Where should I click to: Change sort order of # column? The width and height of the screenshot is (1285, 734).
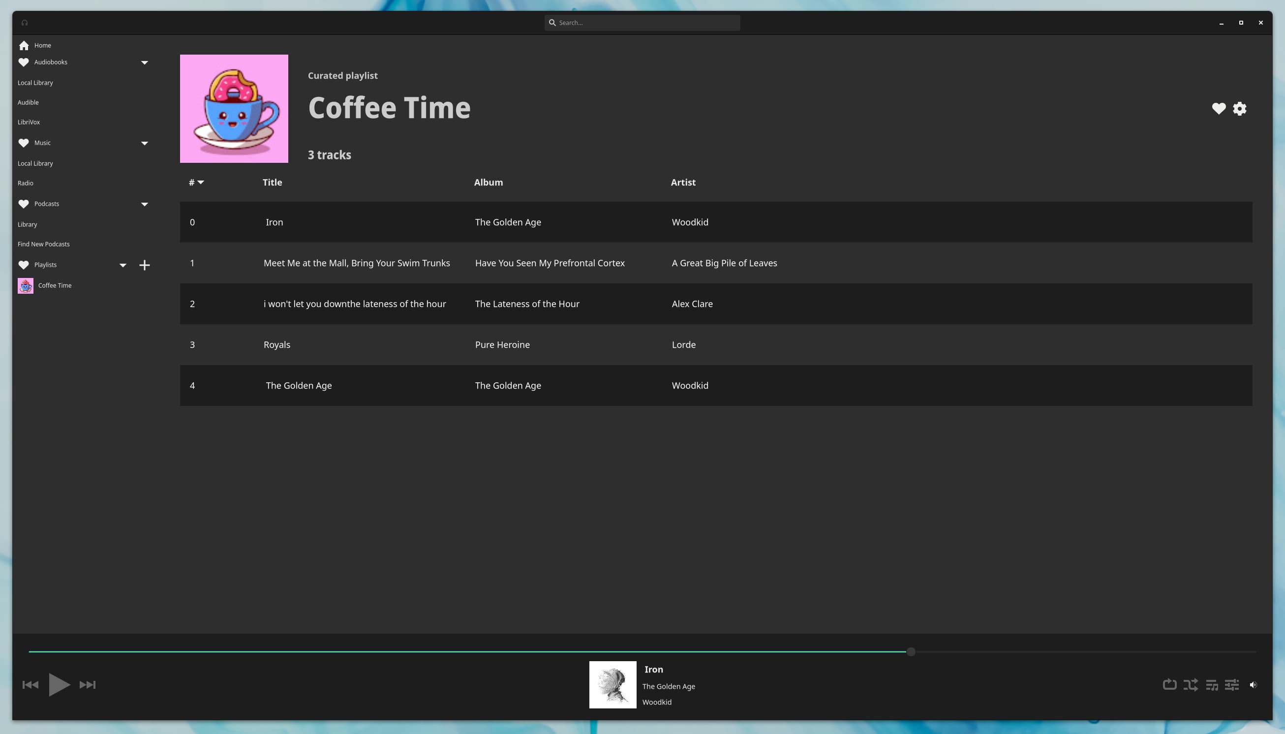tap(196, 183)
